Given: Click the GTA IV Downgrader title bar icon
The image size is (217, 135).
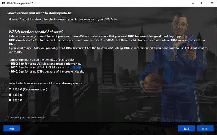Looking at the screenshot, I should pos(4,3).
